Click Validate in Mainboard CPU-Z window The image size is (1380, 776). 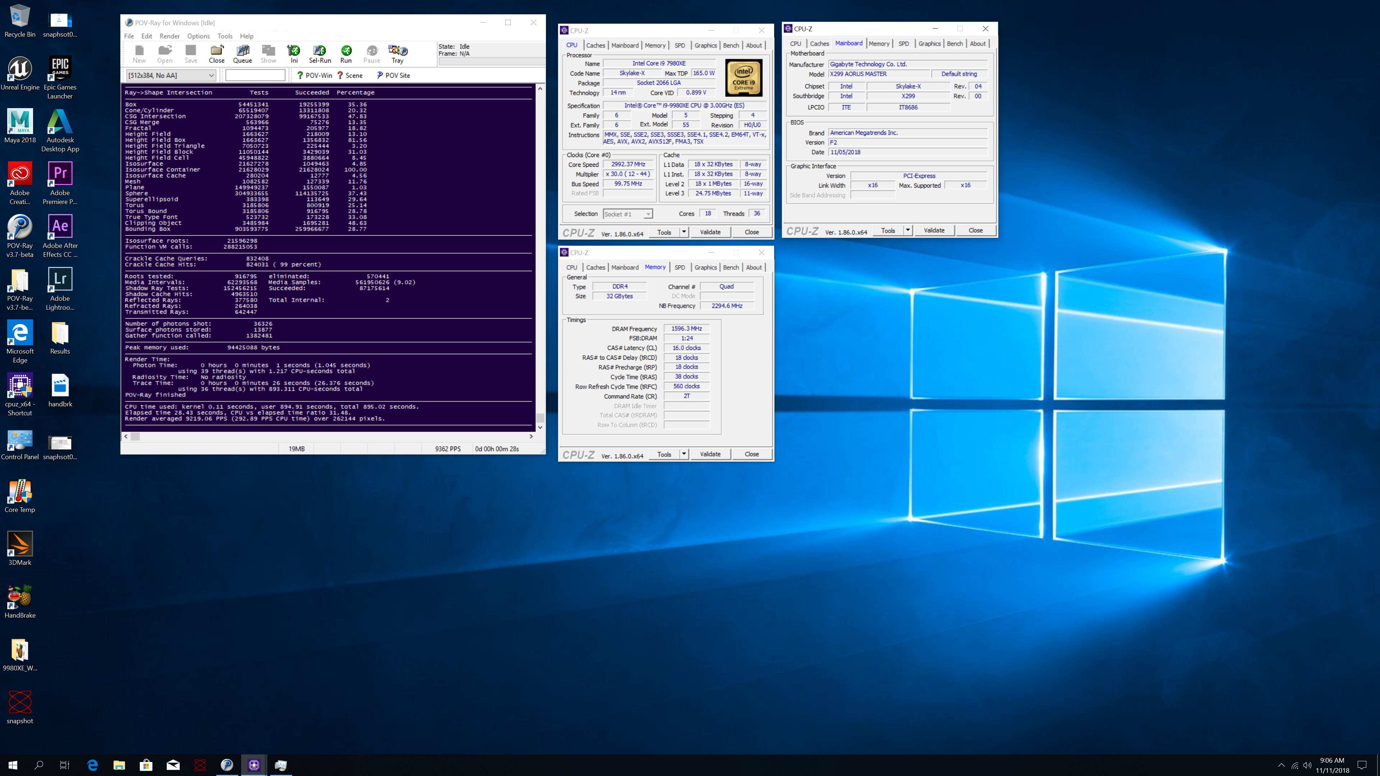pyautogui.click(x=934, y=230)
